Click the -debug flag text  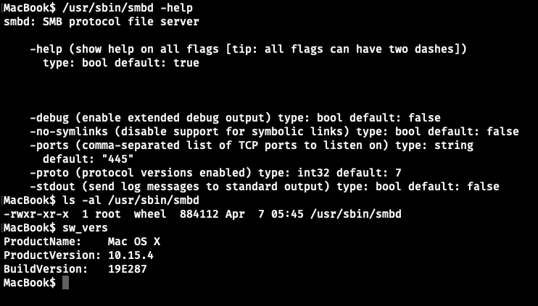tap(49, 117)
